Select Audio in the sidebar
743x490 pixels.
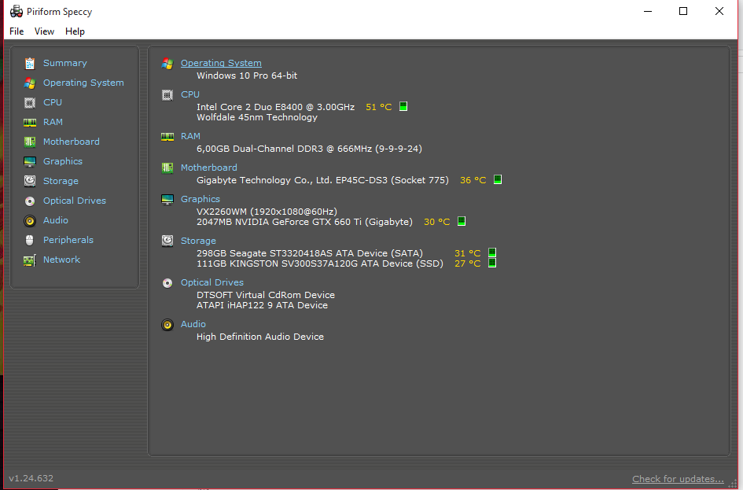(x=56, y=220)
